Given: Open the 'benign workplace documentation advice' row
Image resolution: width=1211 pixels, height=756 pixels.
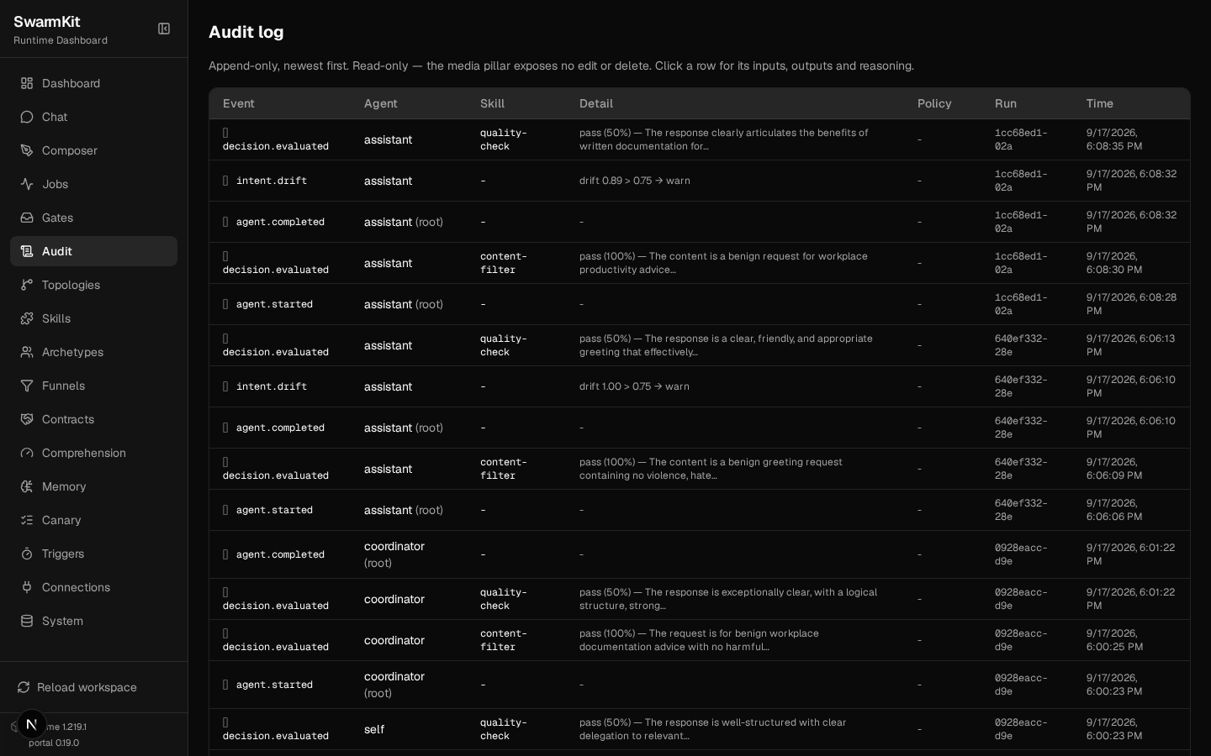Looking at the screenshot, I should (700, 640).
